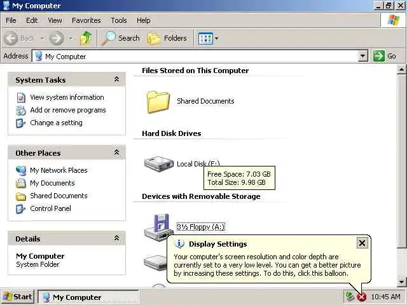407x305 pixels.
Task: Click View system information link
Action: pos(67,97)
